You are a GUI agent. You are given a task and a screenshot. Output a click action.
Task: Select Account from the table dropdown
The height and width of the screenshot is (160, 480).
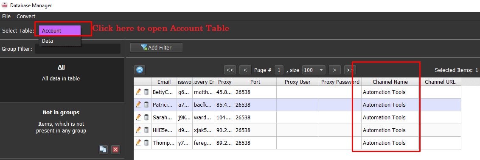(60, 30)
